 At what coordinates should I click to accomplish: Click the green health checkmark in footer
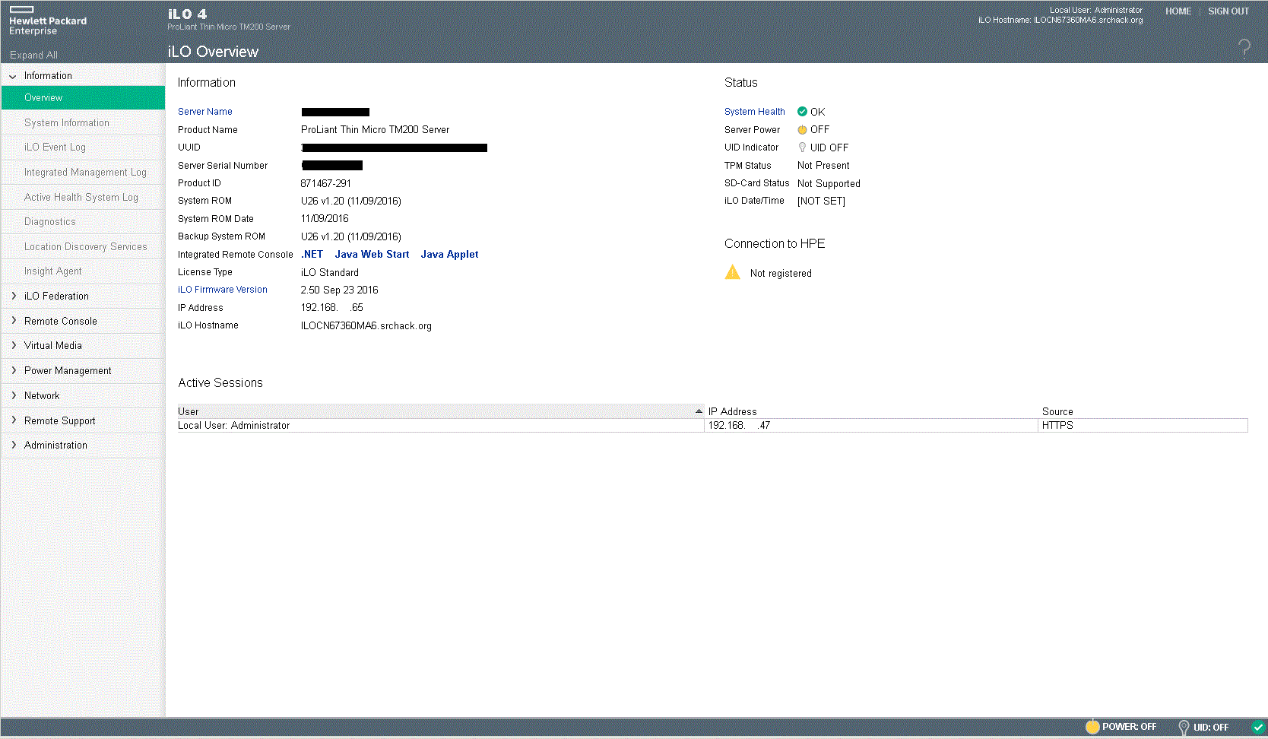tap(1258, 727)
